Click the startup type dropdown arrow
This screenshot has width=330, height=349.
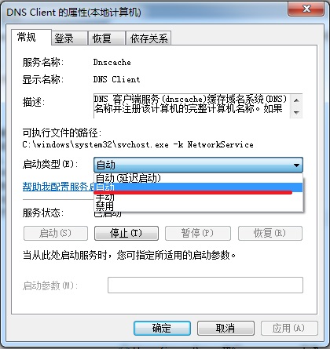pos(296,165)
